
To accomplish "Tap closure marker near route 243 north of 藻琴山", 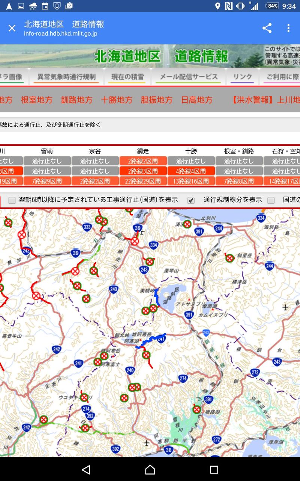I will [150, 262].
